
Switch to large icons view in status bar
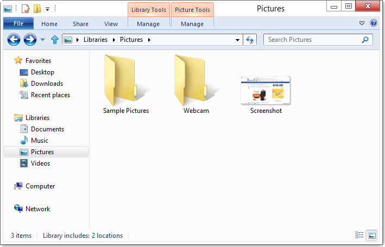point(371,235)
